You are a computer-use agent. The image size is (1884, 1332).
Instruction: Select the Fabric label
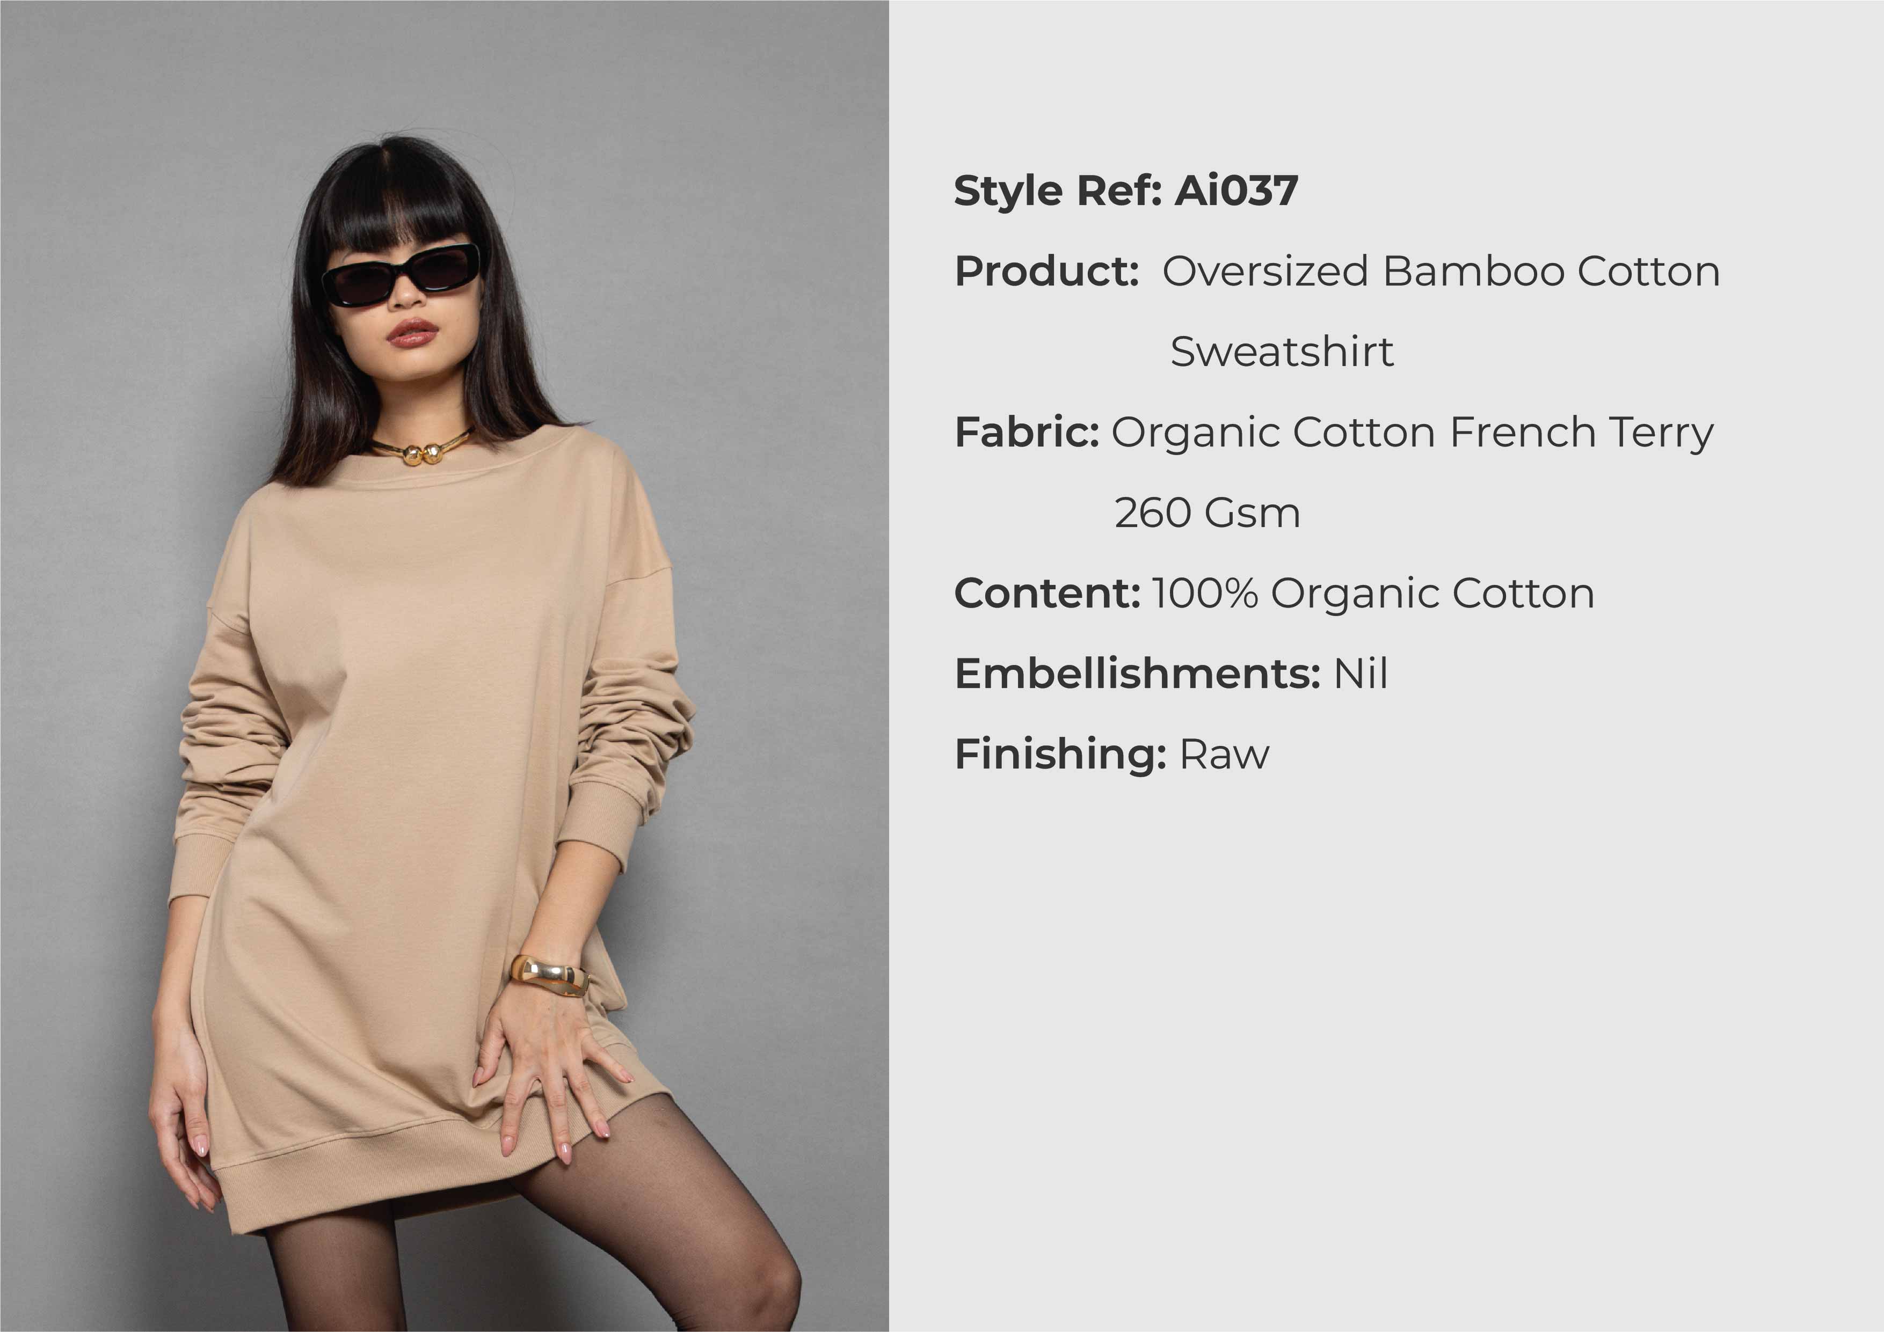(1027, 432)
